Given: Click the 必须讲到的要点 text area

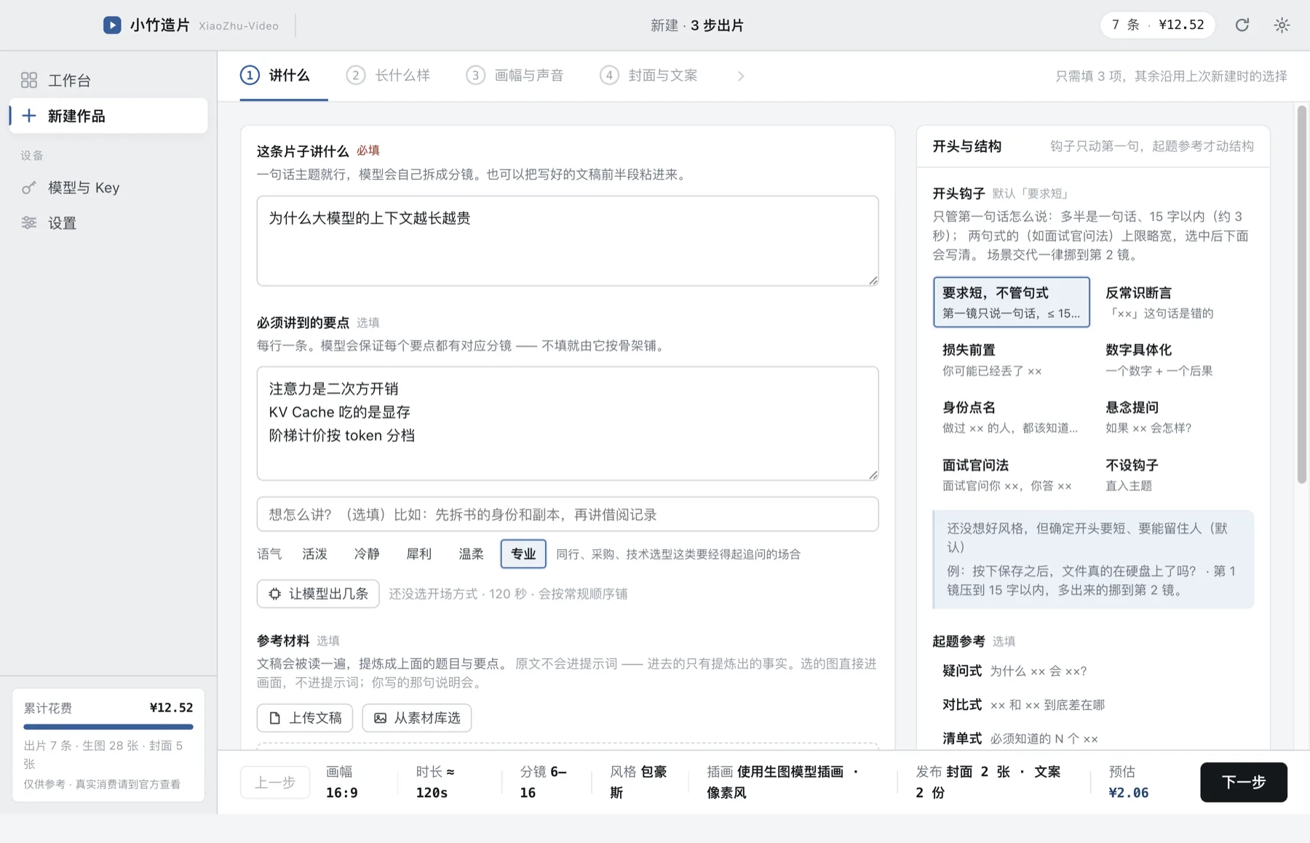Looking at the screenshot, I should (567, 423).
